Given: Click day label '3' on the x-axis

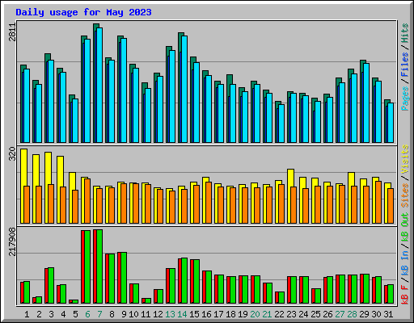Looking at the screenshot, I should 51,314.
